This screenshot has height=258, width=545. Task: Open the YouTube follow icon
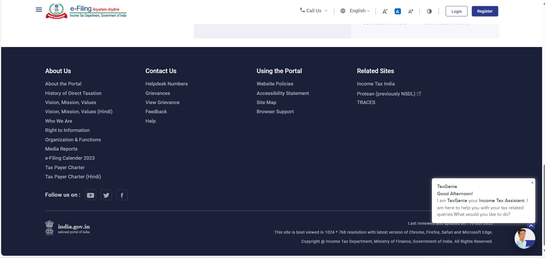[90, 195]
